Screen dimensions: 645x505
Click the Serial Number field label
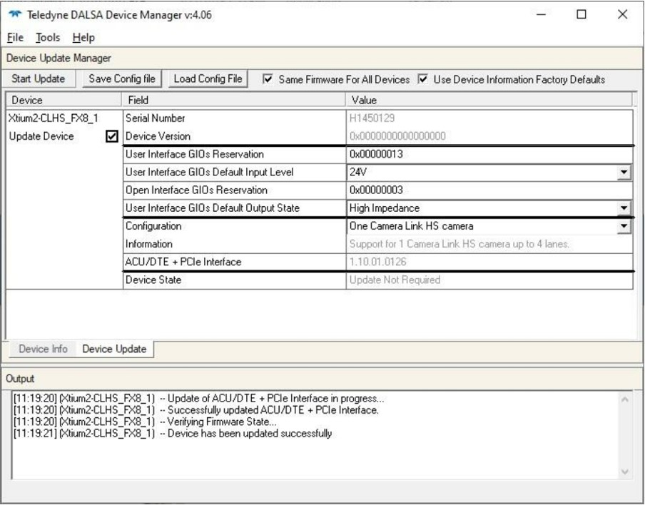(155, 118)
